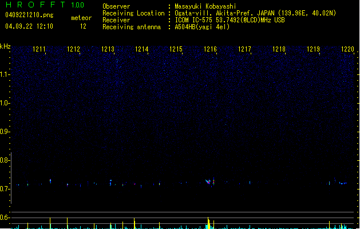Click the 1.0 kHz frequency label
This screenshot has width=360, height=229.
tap(5, 103)
